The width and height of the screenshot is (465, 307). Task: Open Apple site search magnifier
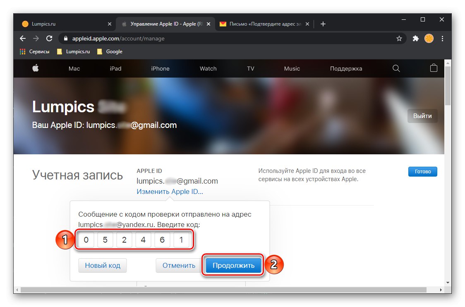pyautogui.click(x=396, y=68)
